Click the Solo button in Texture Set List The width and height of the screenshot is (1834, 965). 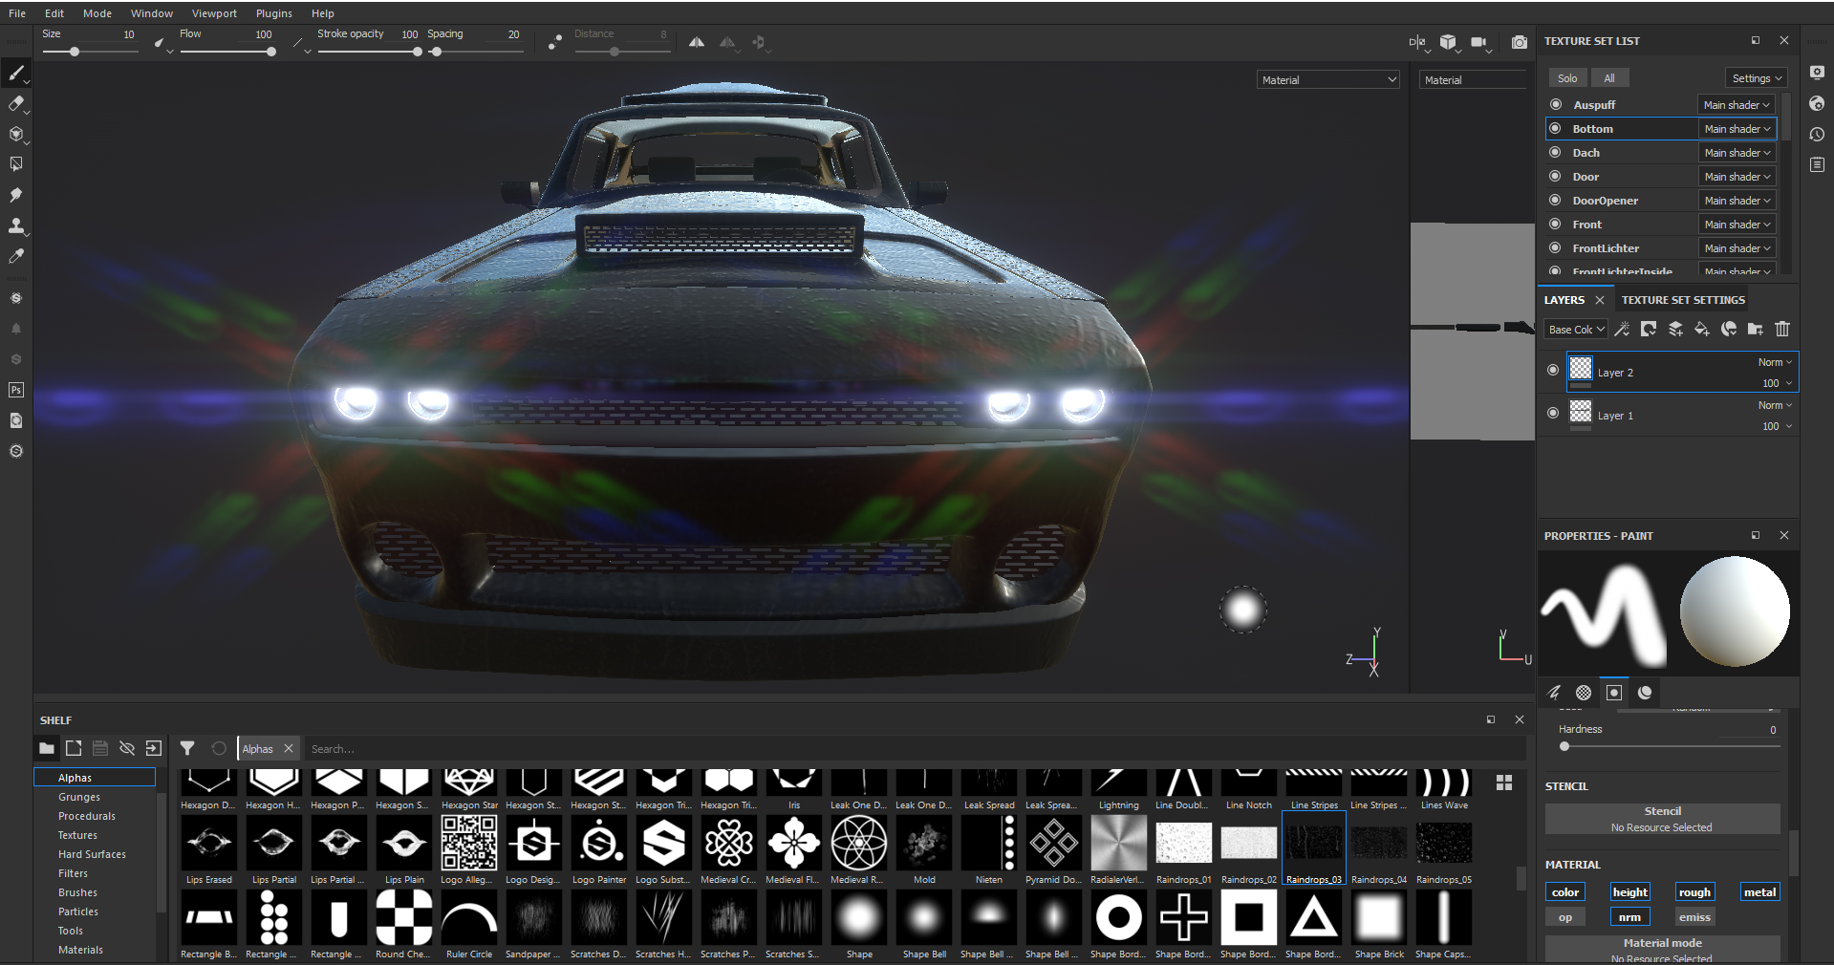(x=1567, y=78)
